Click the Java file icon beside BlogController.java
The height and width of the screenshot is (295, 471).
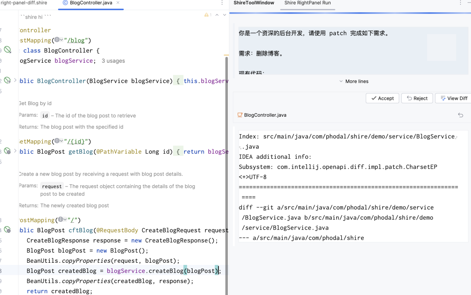coord(240,115)
